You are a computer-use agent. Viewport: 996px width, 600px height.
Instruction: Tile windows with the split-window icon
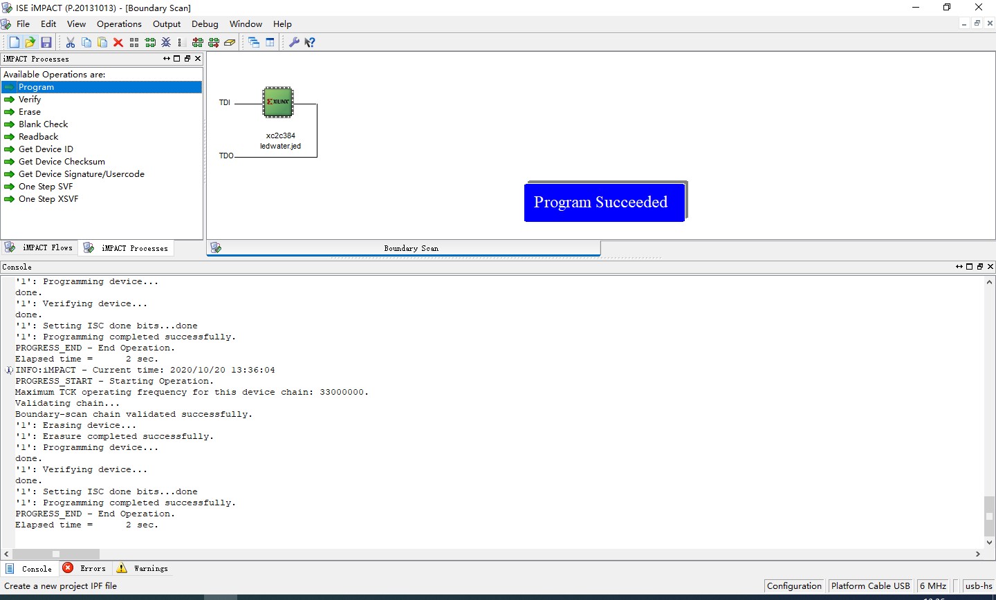[x=270, y=42]
